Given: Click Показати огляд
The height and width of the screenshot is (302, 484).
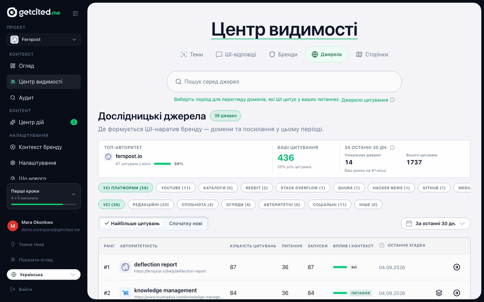Looking at the screenshot, I should point(36,260).
